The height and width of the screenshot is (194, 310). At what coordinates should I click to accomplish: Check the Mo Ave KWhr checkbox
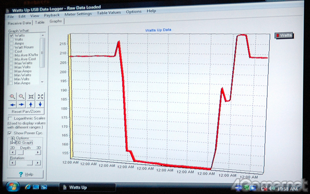coord(12,55)
